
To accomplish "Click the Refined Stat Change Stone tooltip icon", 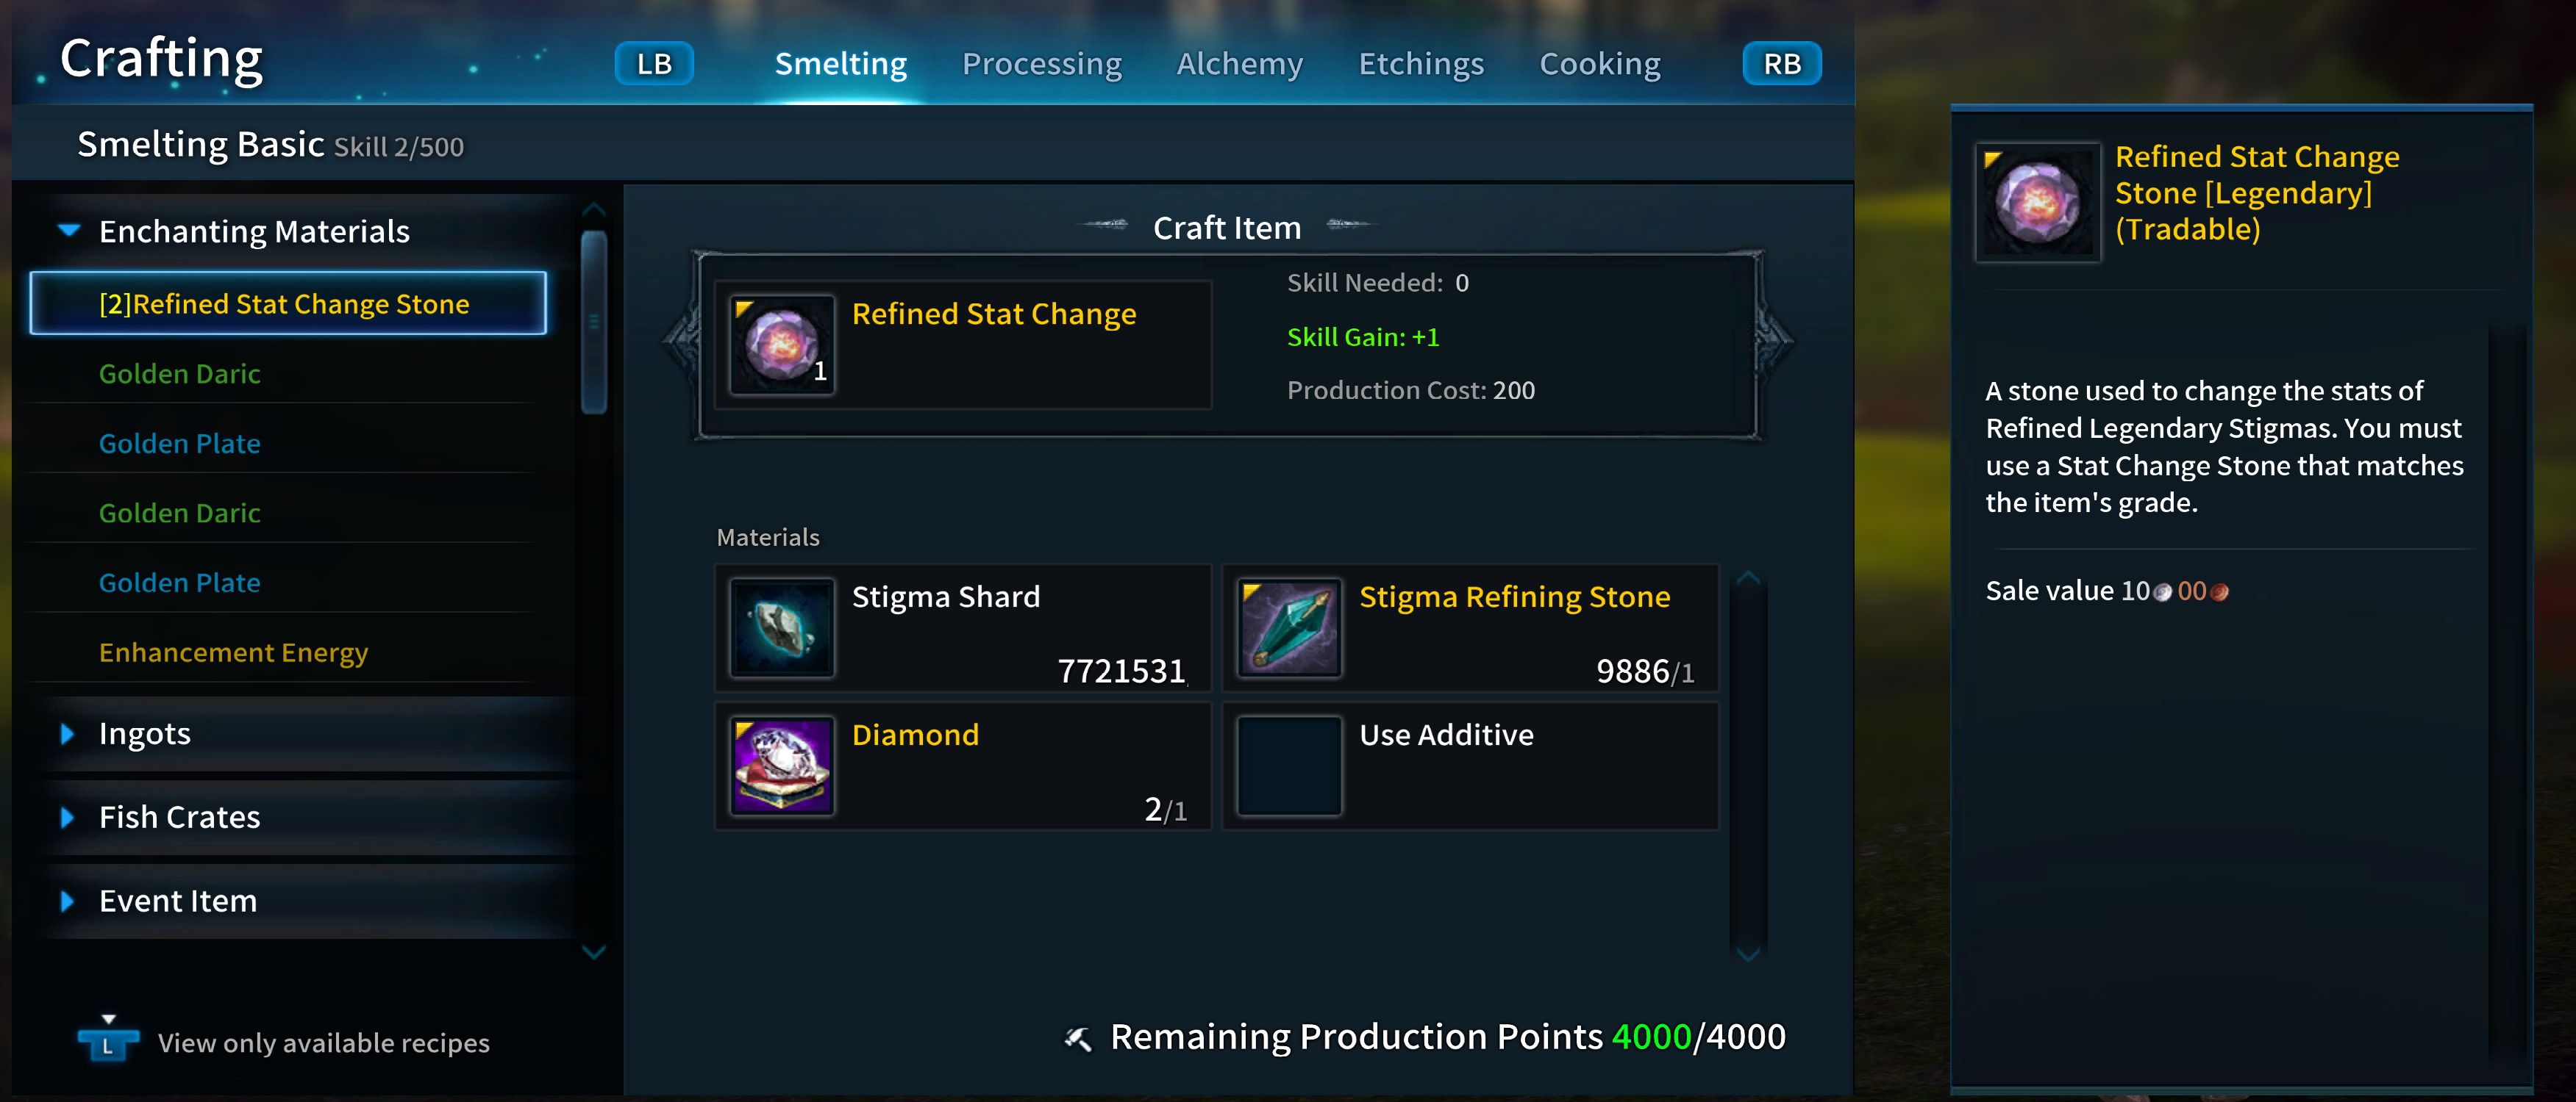I will 2037,202.
